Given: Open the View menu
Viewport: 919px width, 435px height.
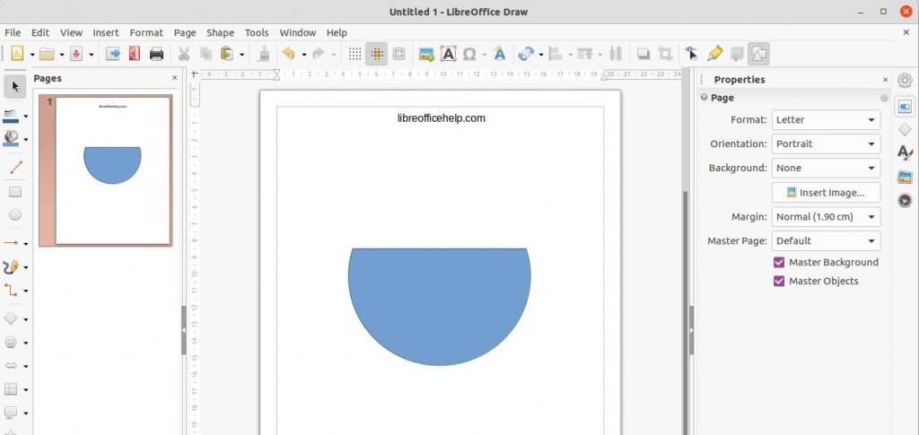Looking at the screenshot, I should click(x=72, y=33).
